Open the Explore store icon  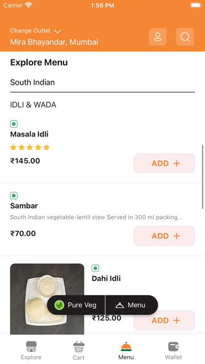pyautogui.click(x=31, y=347)
